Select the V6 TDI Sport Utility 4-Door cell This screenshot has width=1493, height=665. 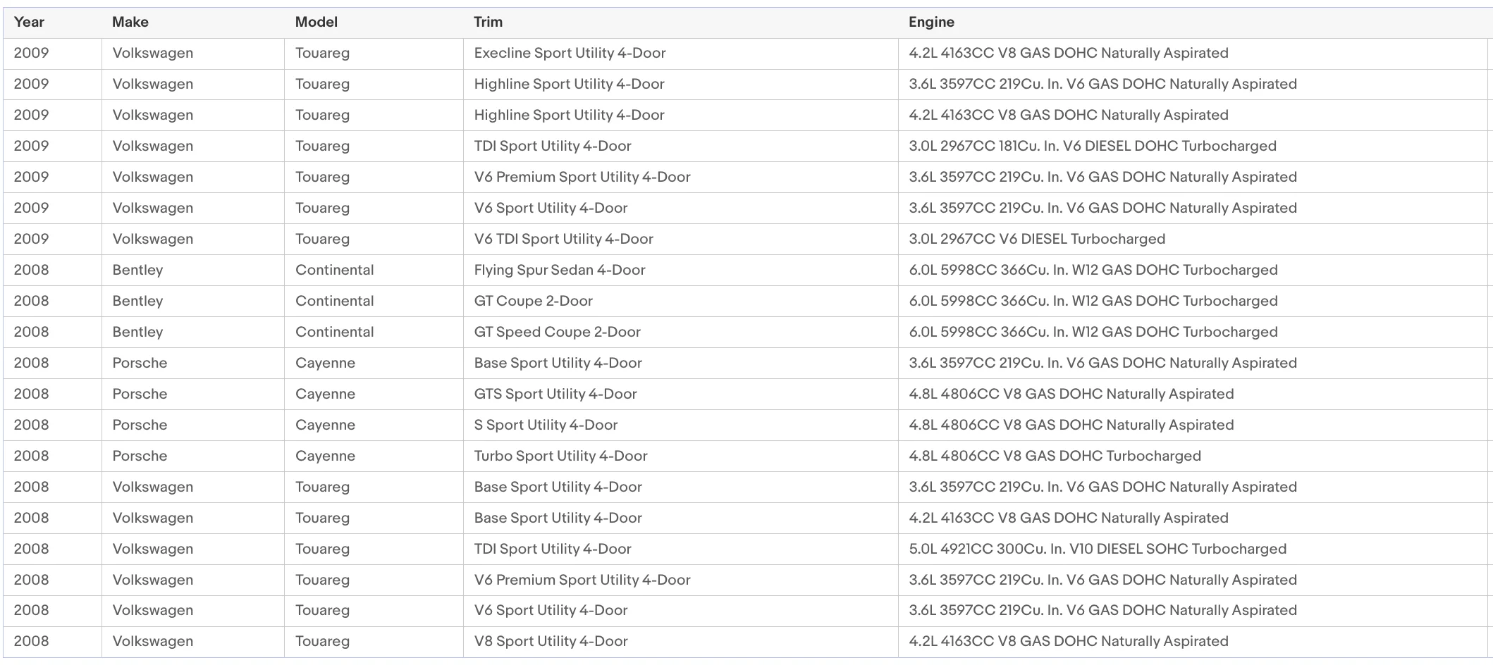tap(680, 240)
